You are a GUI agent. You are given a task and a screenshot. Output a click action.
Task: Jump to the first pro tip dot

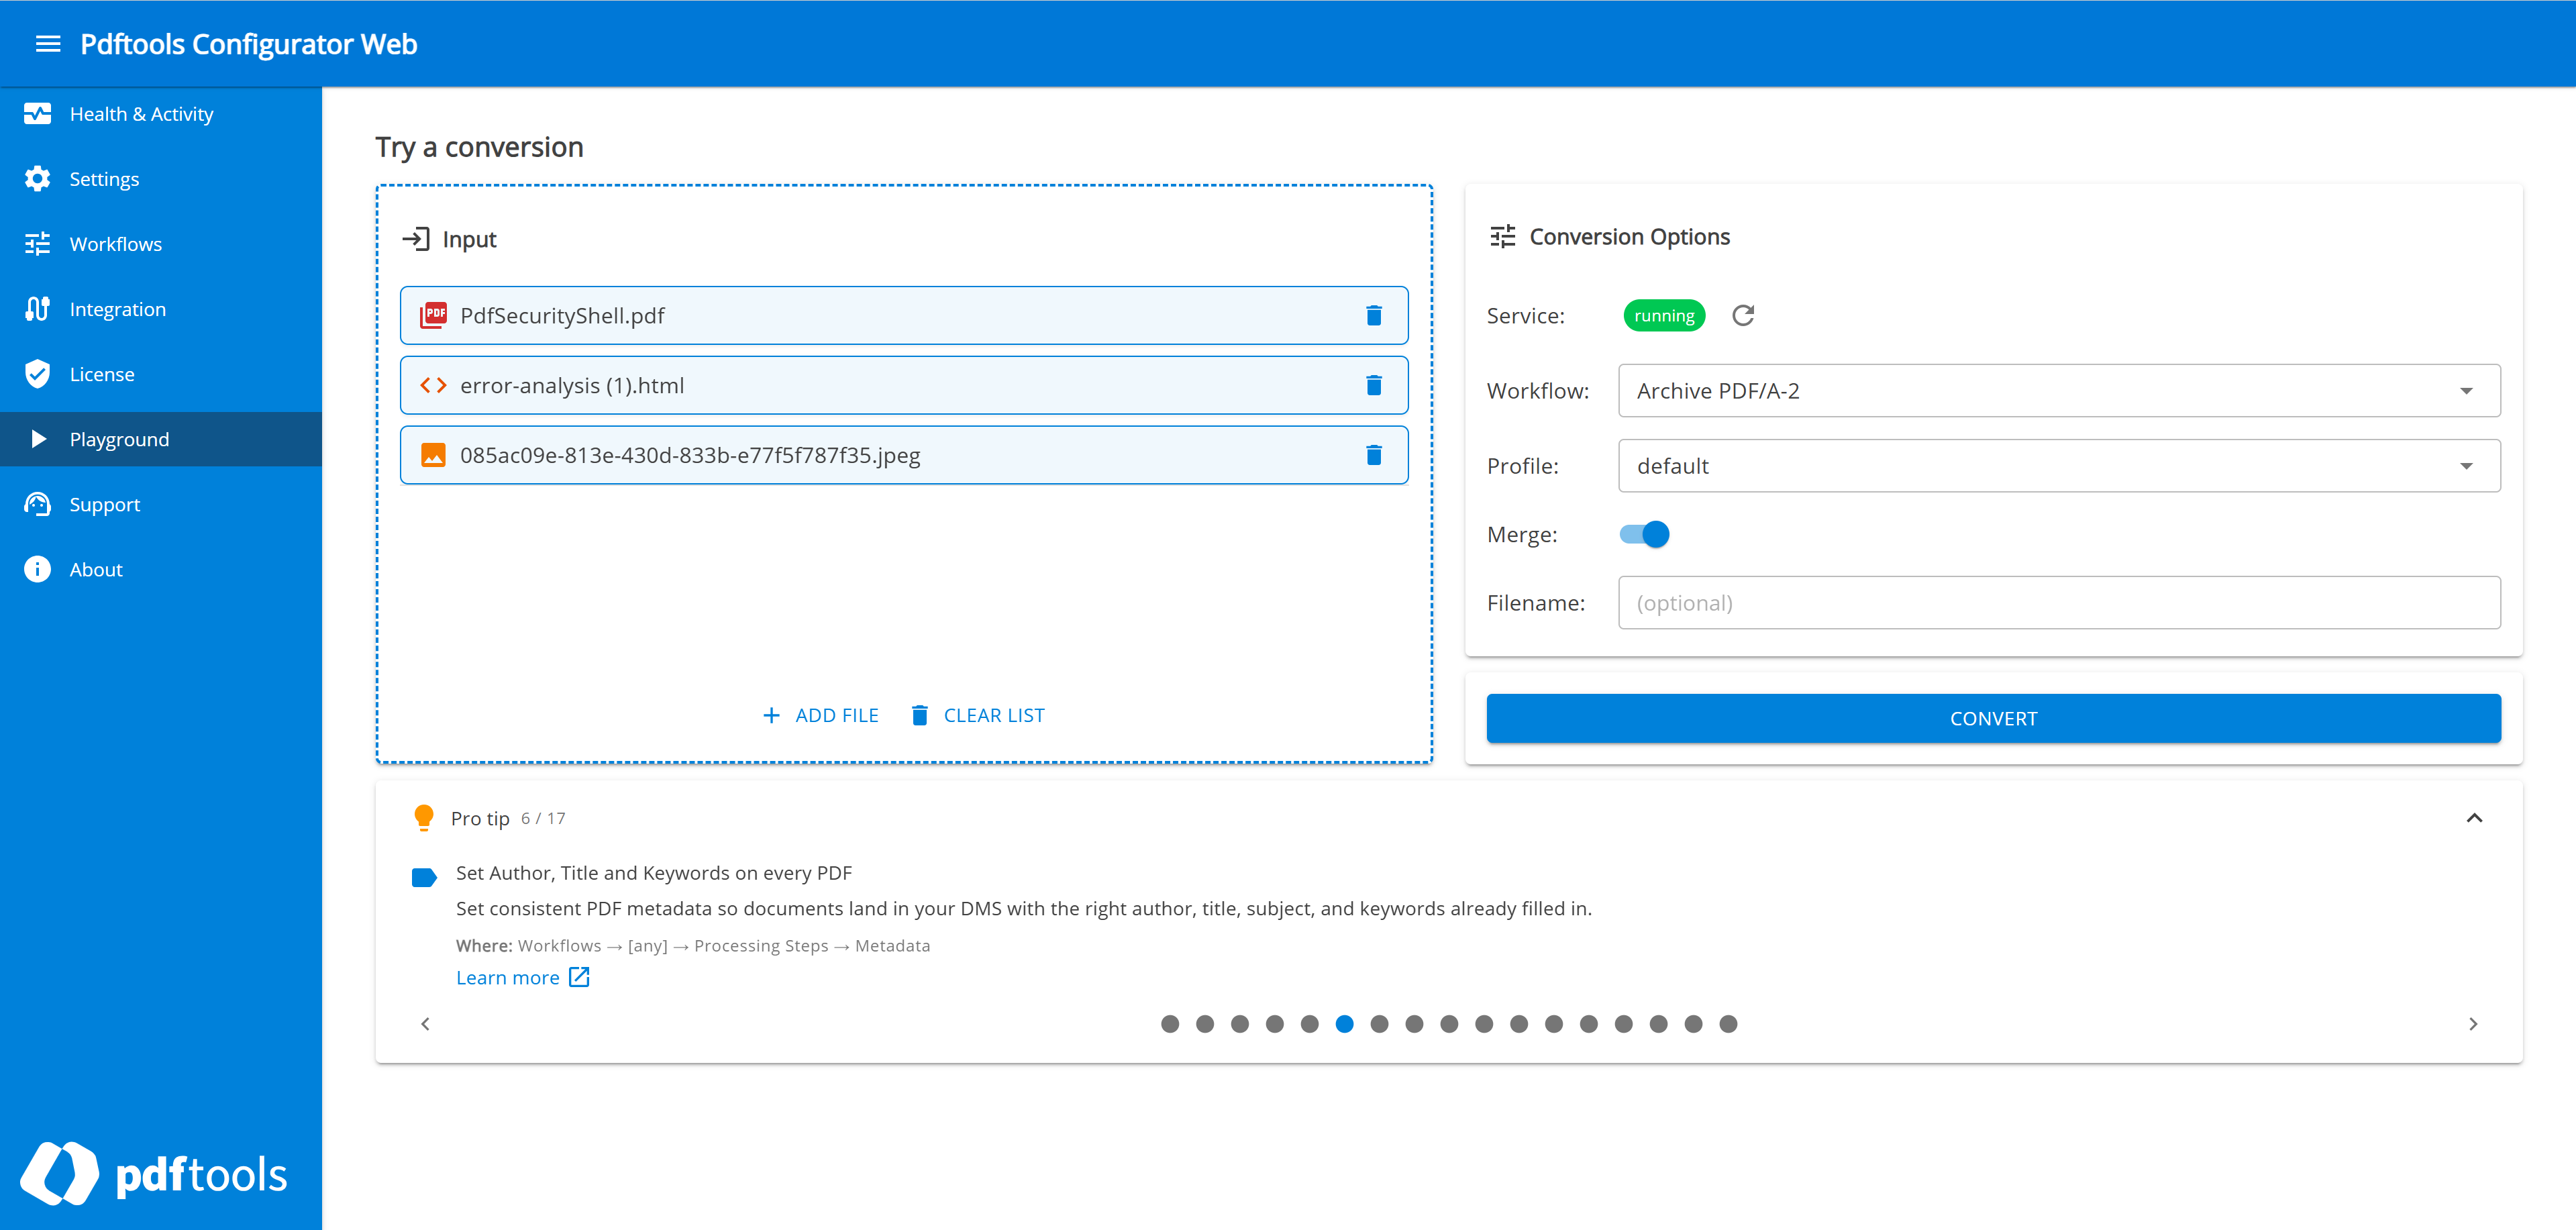1170,1024
